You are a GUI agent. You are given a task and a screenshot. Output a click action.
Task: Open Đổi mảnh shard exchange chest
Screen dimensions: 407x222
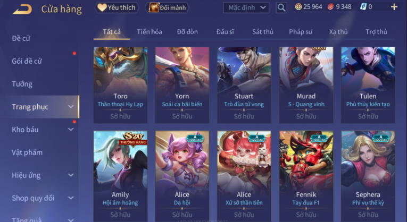(168, 7)
